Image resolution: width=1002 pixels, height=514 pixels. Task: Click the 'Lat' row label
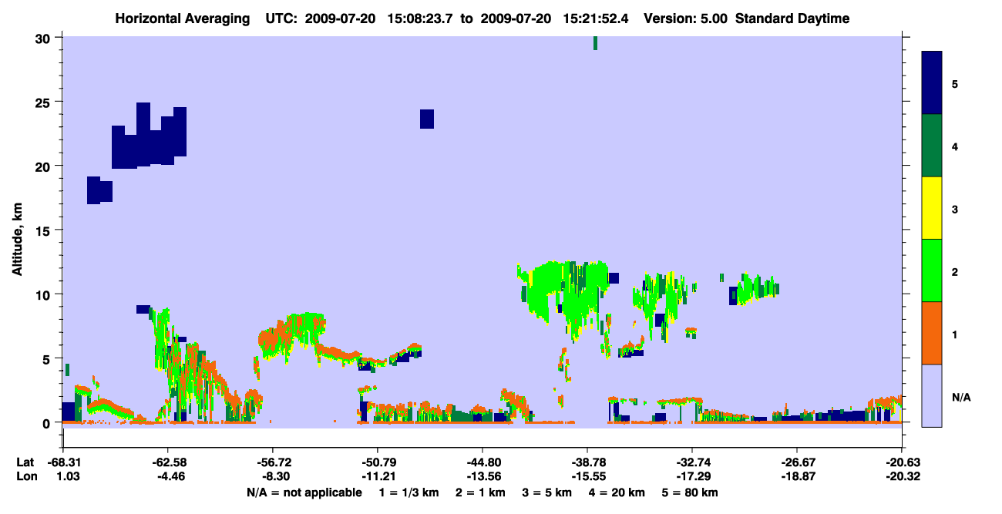[x=24, y=462]
